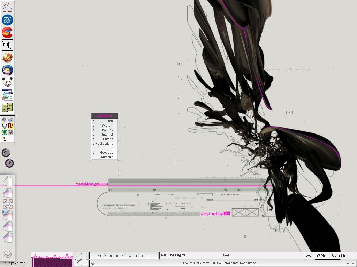357x267 pixels.
Task: Pause the music playback
Action: 111,256
